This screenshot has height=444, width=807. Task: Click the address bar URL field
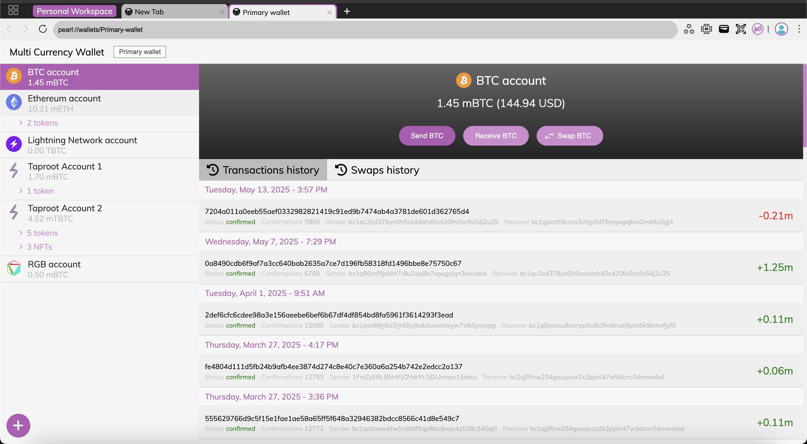pyautogui.click(x=365, y=30)
